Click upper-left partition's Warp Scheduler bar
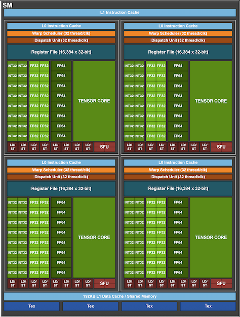This screenshot has width=240, height=317. [61, 33]
